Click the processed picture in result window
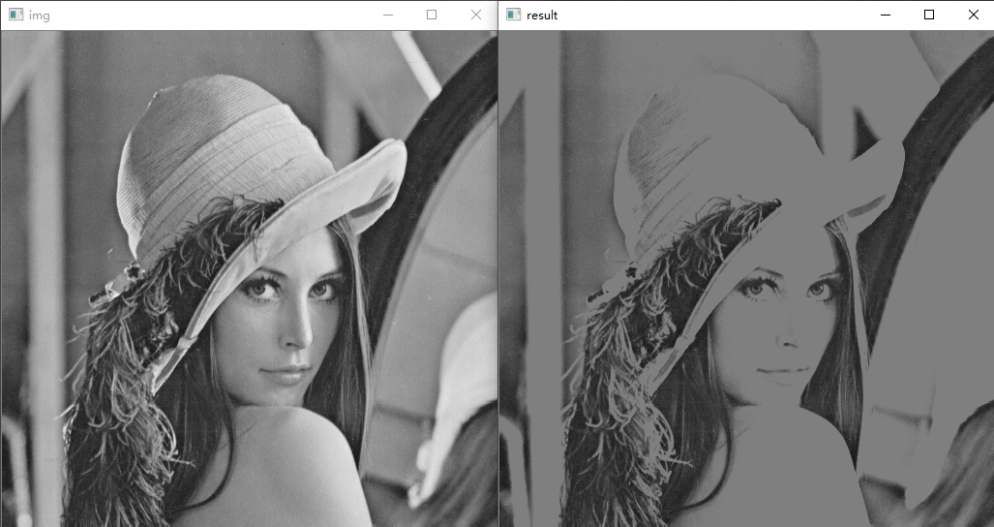Screen dimensions: 994x527 click(x=746, y=278)
